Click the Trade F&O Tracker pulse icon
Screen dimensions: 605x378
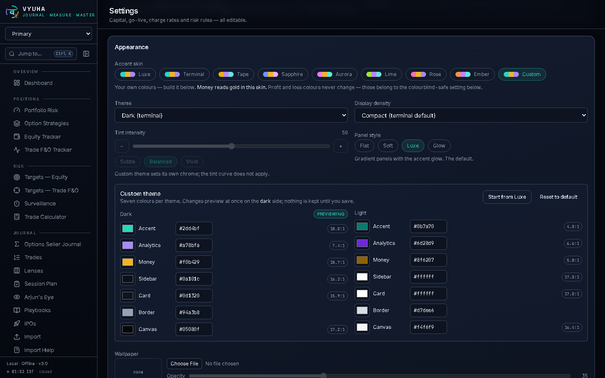click(x=17, y=150)
